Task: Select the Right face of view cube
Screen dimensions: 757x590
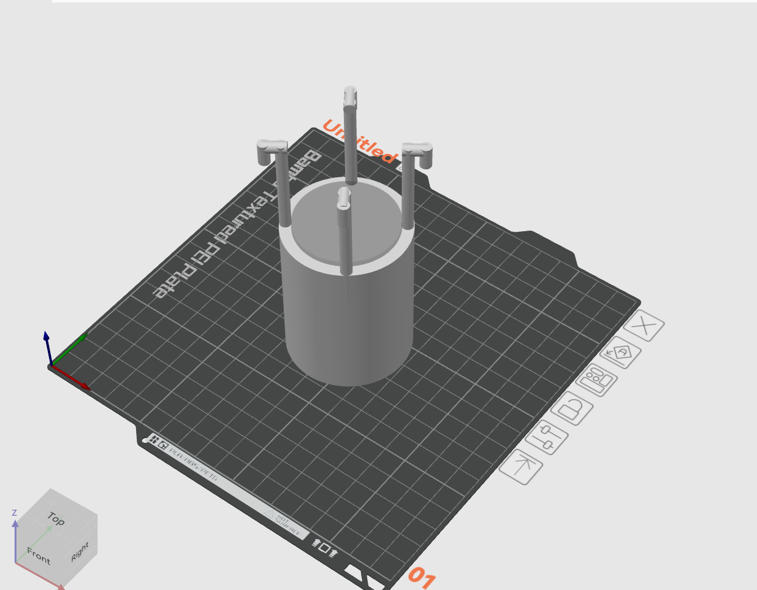Action: tap(80, 552)
